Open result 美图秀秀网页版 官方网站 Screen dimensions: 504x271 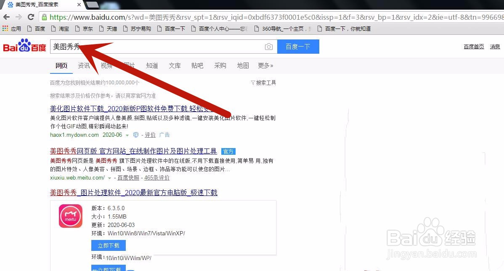[x=133, y=151]
